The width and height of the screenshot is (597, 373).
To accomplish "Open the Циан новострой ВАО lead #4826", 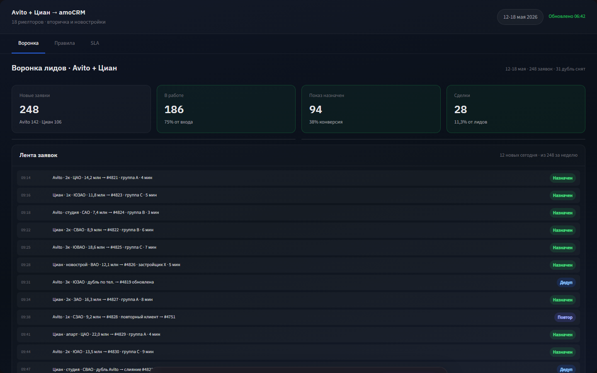I will 298,265.
